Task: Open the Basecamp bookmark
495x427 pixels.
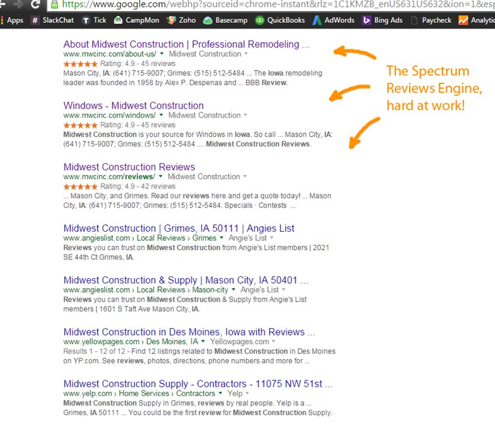Action: coord(225,20)
